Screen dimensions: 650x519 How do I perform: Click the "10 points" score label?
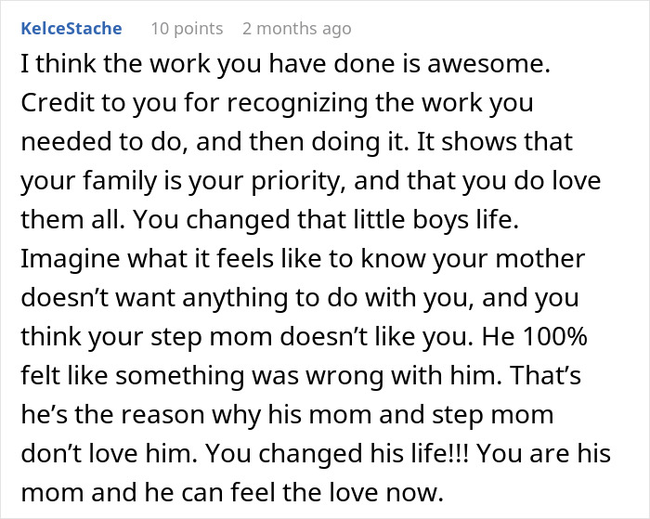[187, 29]
